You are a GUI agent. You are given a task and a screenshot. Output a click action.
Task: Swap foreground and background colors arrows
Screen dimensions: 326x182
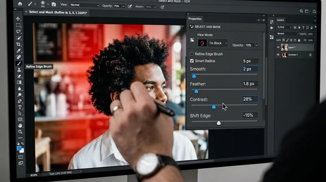tap(22, 143)
